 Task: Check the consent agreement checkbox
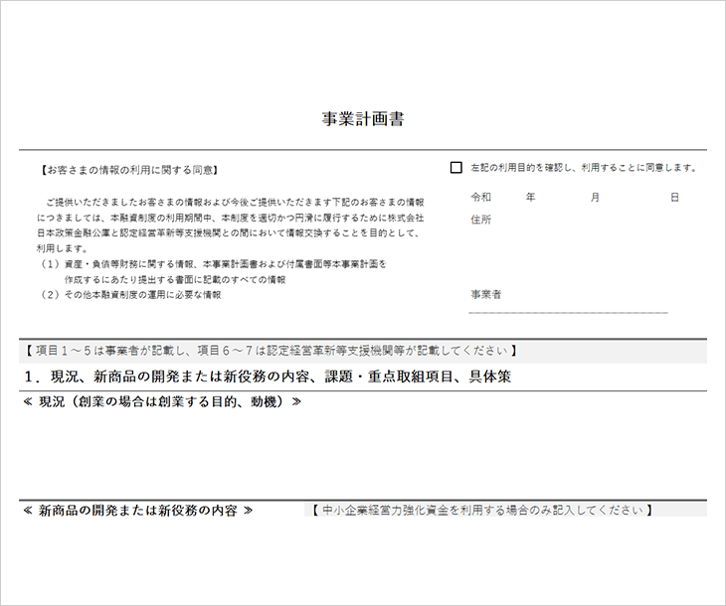tap(456, 168)
